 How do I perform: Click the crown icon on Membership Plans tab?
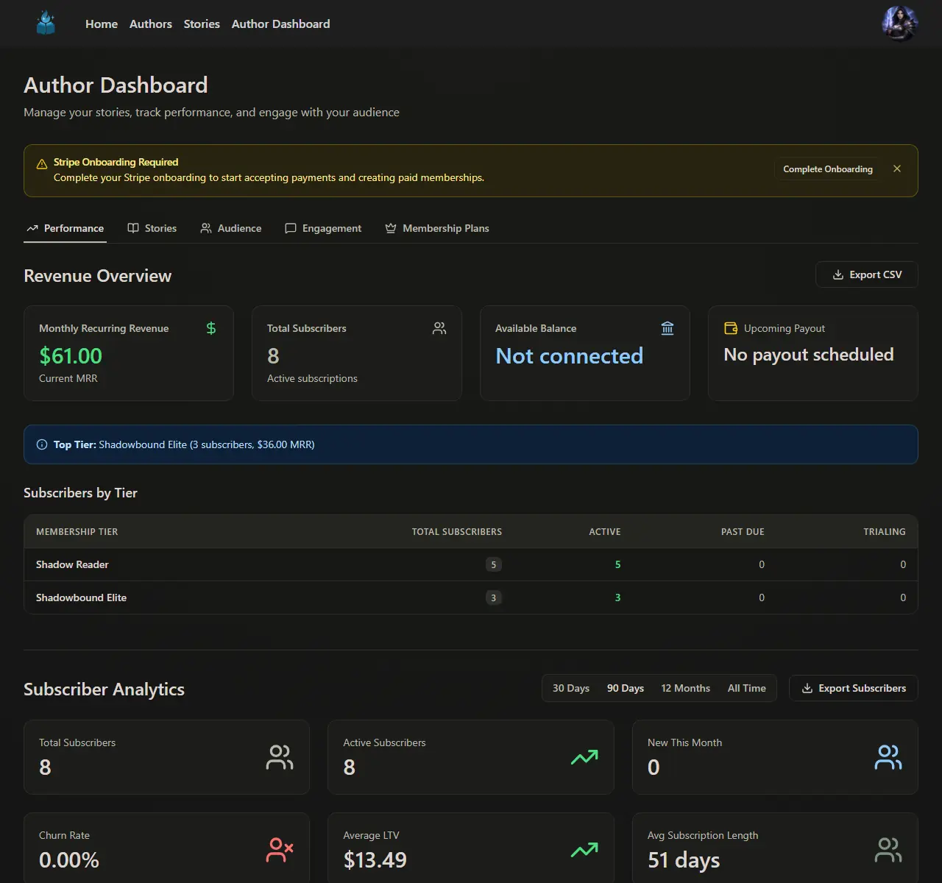pos(390,228)
